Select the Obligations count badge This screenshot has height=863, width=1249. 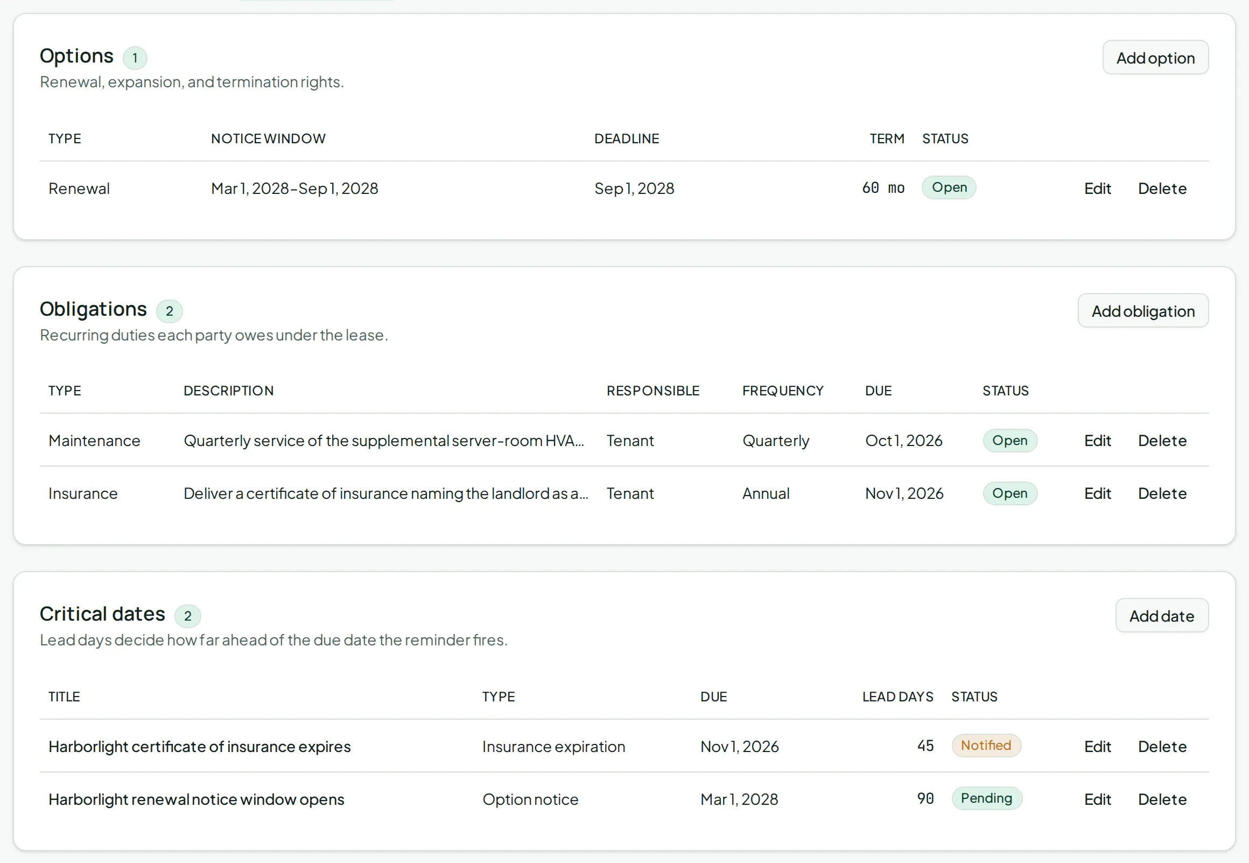click(x=169, y=311)
